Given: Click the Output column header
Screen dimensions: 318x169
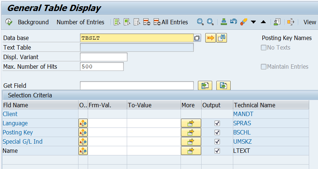Looking at the screenshot, I should pos(217,105).
